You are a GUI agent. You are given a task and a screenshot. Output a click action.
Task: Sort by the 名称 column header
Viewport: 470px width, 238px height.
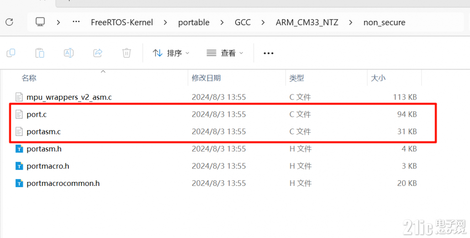tap(29, 78)
